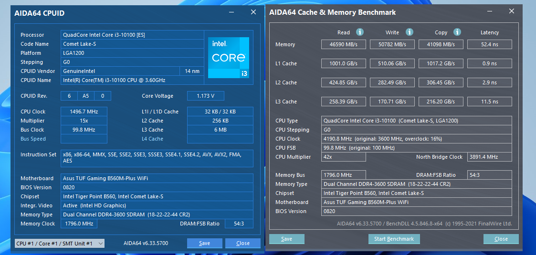Open the CPU #1 / Core #1 selector dropdown
536x255 pixels.
coord(60,244)
